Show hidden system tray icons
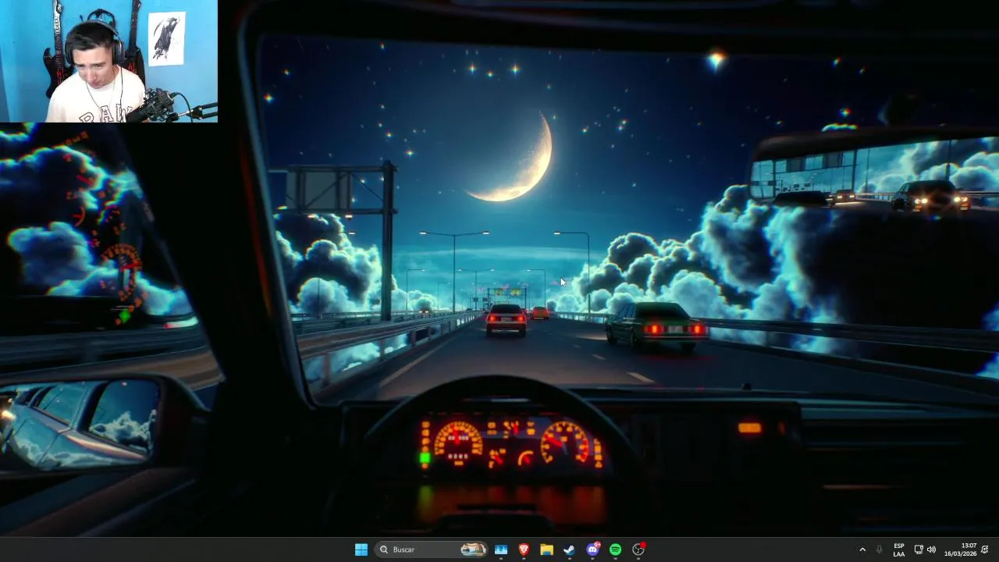999x562 pixels. (x=862, y=550)
